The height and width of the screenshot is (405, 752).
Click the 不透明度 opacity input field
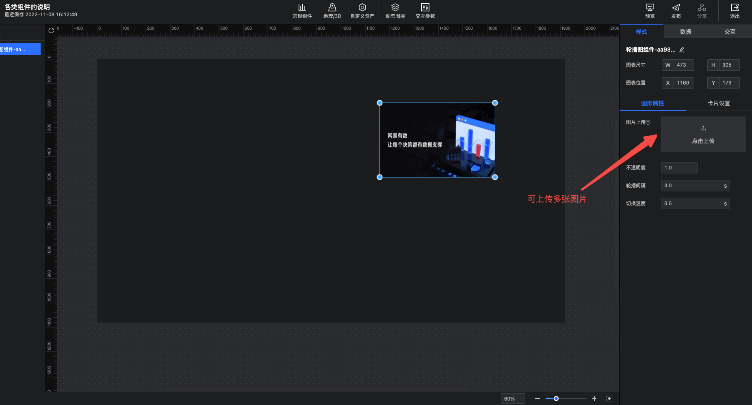[x=679, y=168]
